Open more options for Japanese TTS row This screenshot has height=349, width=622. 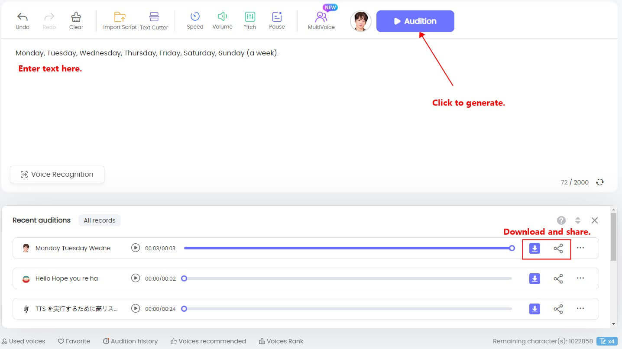(x=580, y=309)
